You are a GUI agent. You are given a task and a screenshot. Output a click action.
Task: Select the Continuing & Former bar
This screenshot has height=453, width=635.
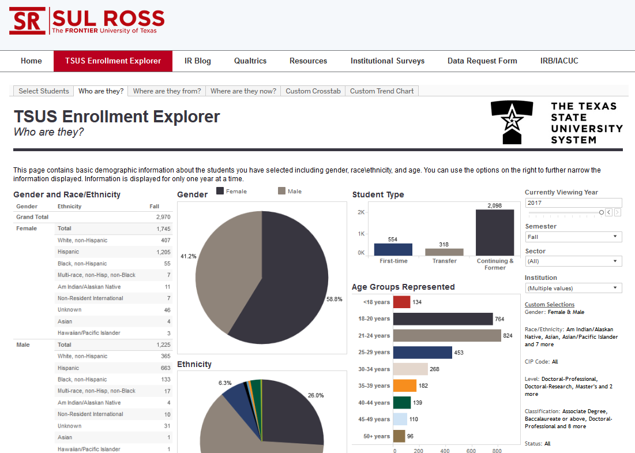coord(495,233)
